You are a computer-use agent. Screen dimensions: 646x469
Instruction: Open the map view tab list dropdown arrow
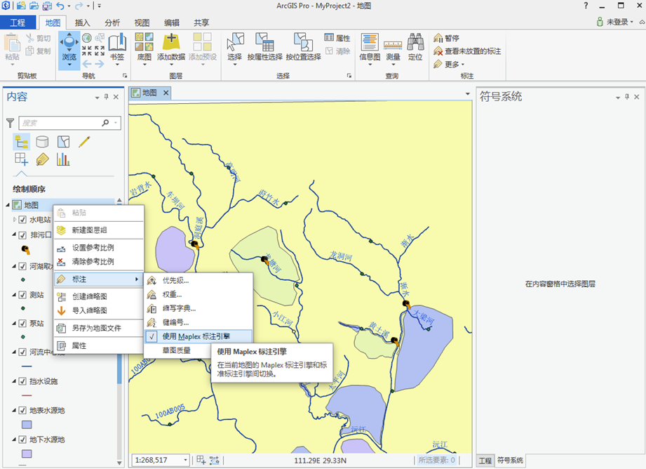[x=468, y=93]
